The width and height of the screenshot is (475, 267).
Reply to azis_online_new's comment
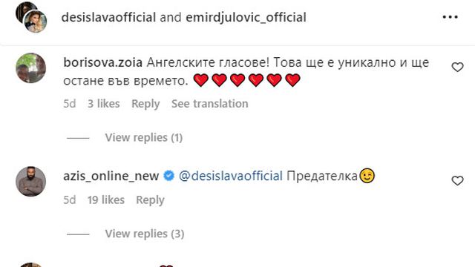tap(150, 200)
